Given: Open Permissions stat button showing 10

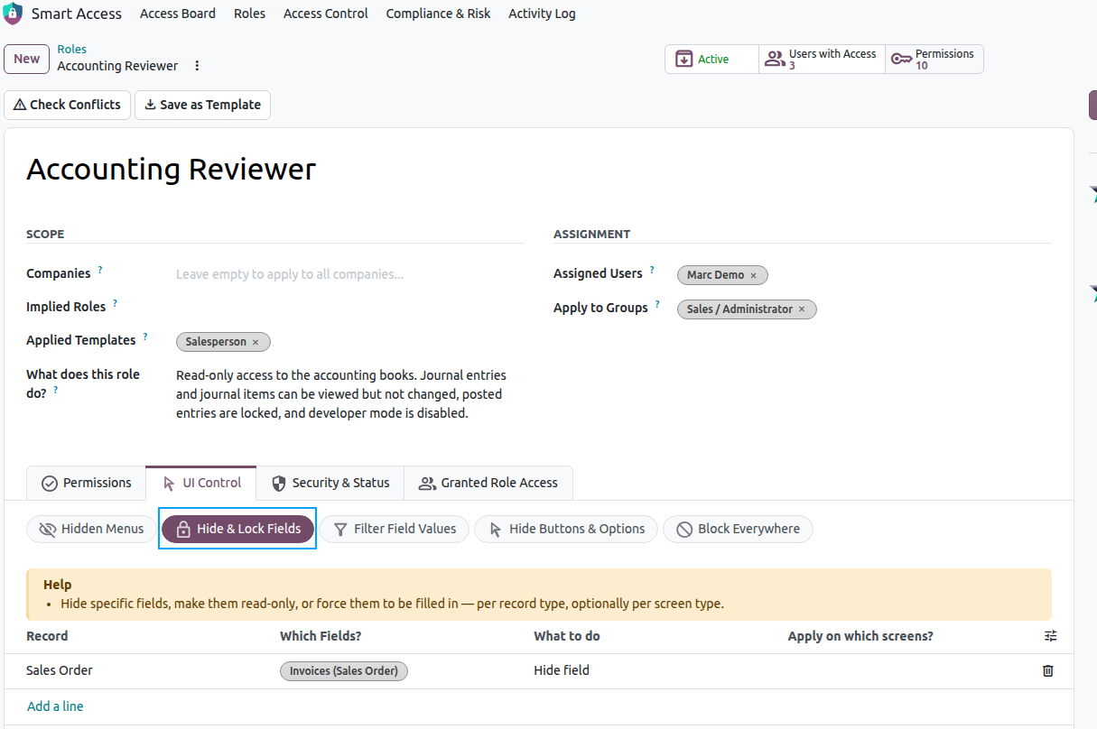Looking at the screenshot, I should (x=934, y=60).
